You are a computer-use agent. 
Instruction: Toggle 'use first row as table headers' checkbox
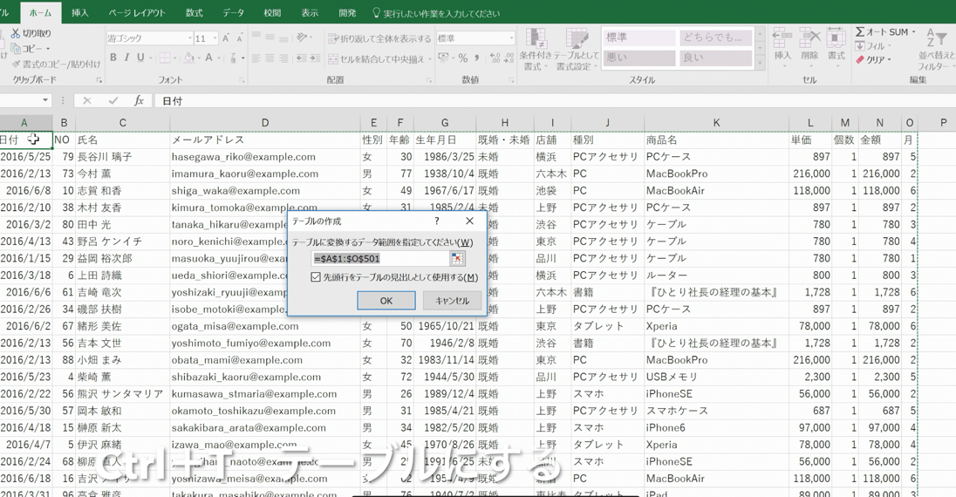point(315,277)
